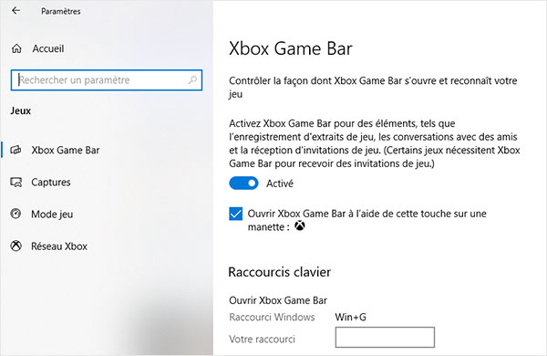
Task: Click the Raccourcis clavier heading
Action: pos(280,272)
